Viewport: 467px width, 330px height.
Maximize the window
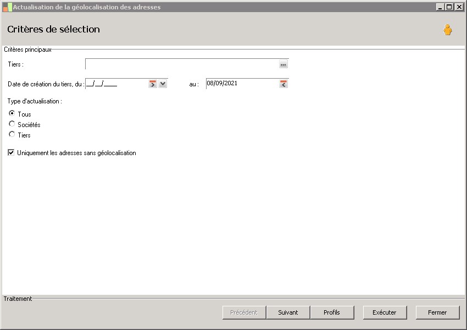449,7
